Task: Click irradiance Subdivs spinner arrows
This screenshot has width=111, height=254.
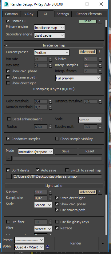Action: pyautogui.click(x=100, y=59)
